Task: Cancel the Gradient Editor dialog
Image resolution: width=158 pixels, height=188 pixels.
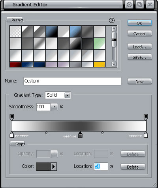Action: point(139,34)
